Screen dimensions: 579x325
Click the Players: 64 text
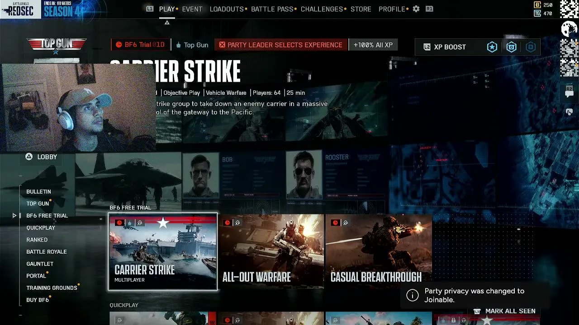(266, 93)
